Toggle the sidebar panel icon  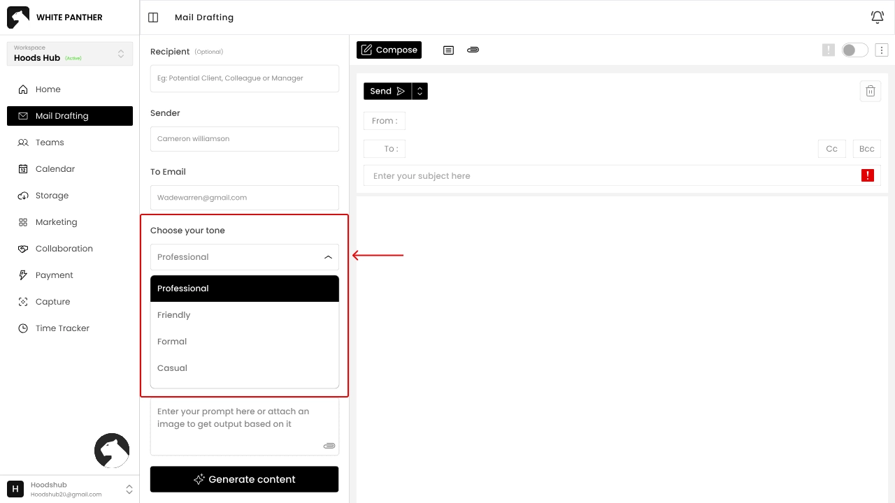coord(153,17)
